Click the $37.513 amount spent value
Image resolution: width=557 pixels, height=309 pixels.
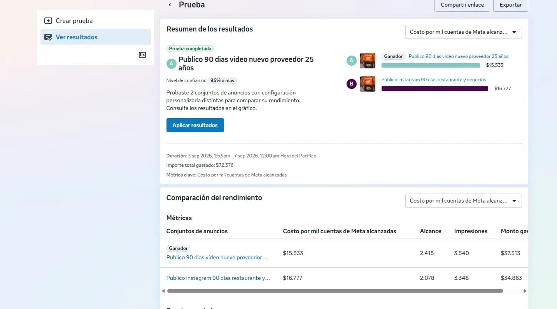[511, 253]
